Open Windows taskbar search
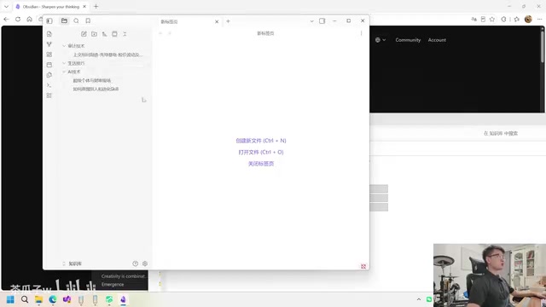The width and height of the screenshot is (546, 307). (x=25, y=299)
